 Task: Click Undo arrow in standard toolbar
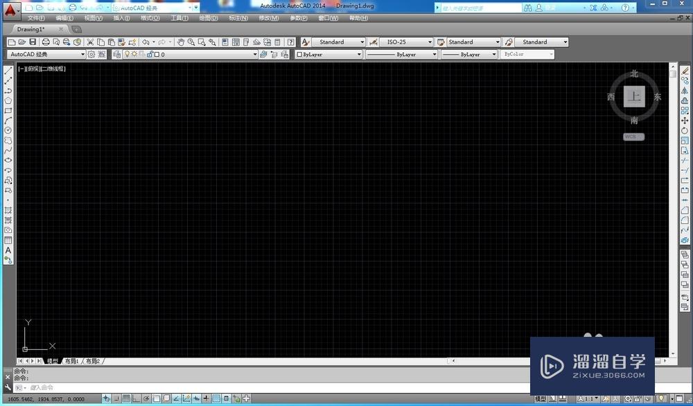[x=146, y=42]
